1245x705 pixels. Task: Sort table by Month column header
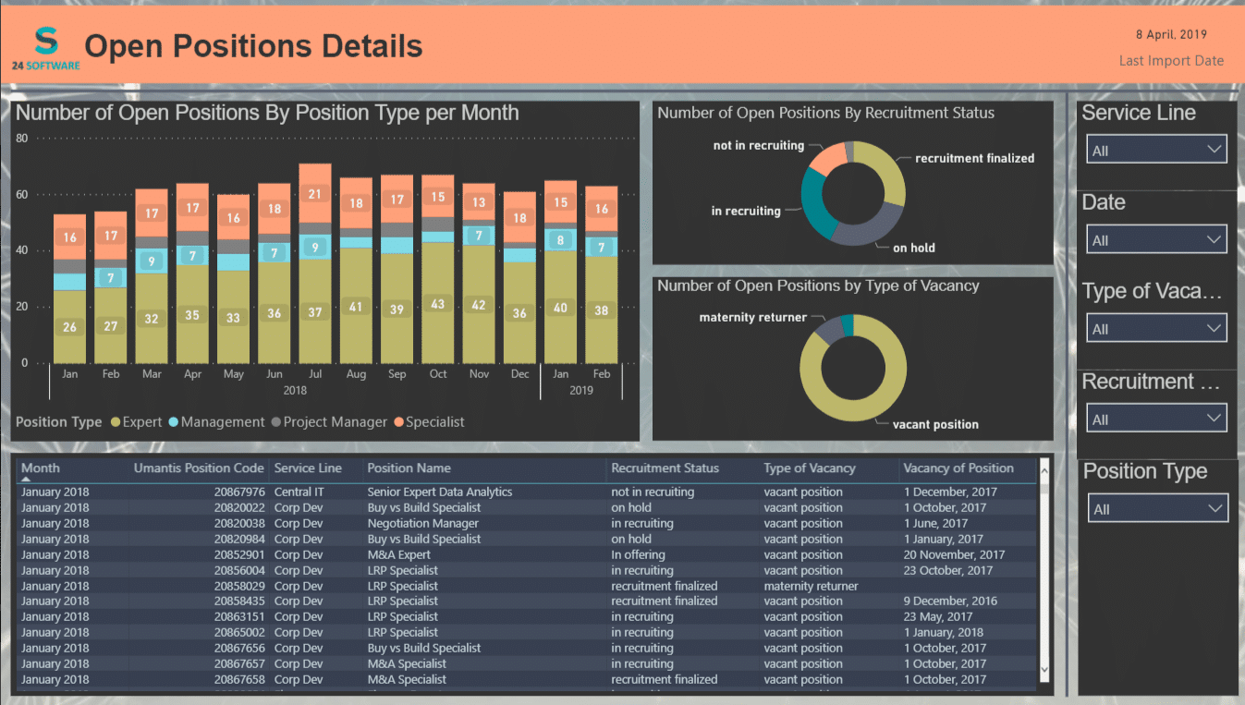[x=41, y=468]
